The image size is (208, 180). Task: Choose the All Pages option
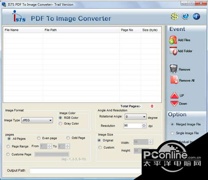pyautogui.click(x=9, y=139)
